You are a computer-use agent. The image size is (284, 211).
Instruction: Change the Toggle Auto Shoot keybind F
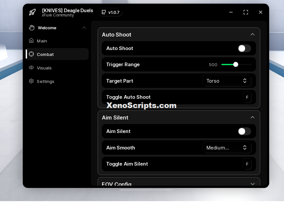click(x=247, y=97)
